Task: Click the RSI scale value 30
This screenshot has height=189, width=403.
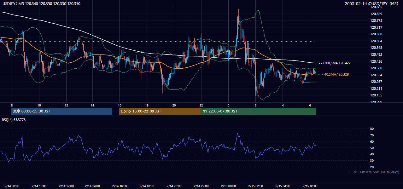Action: (x=372, y=161)
